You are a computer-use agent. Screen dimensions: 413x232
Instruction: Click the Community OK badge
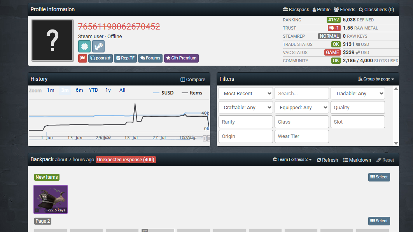[x=336, y=61]
